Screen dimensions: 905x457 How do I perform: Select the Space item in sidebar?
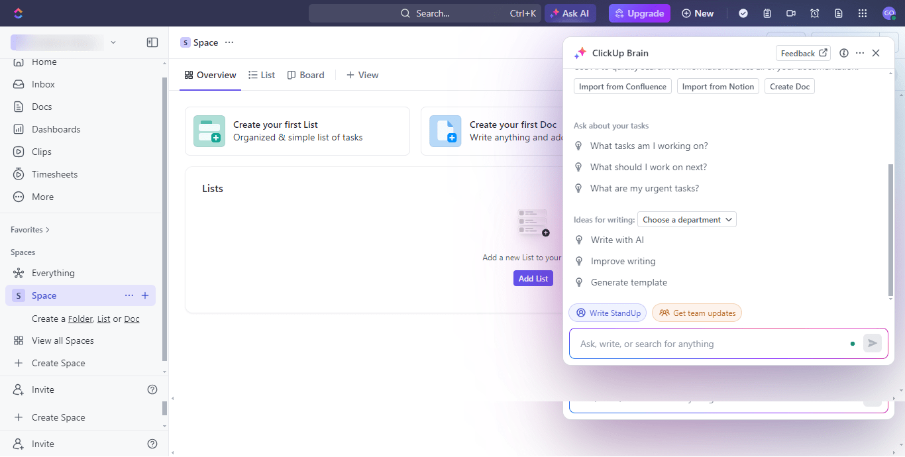80,295
